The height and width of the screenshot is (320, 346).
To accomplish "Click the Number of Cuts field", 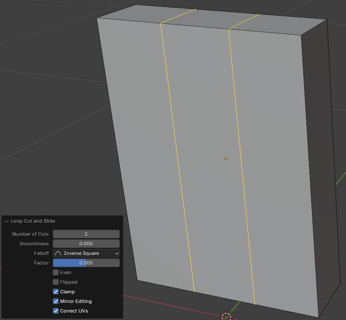I will [x=86, y=234].
